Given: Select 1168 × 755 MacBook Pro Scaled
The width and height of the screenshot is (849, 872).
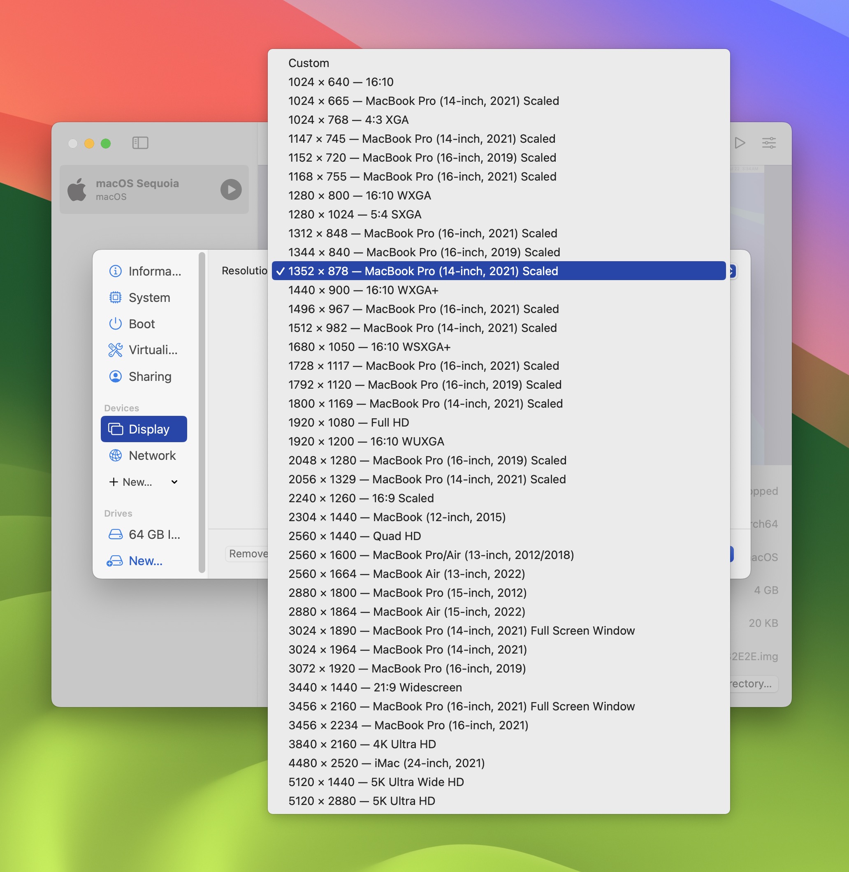Looking at the screenshot, I should 499,176.
